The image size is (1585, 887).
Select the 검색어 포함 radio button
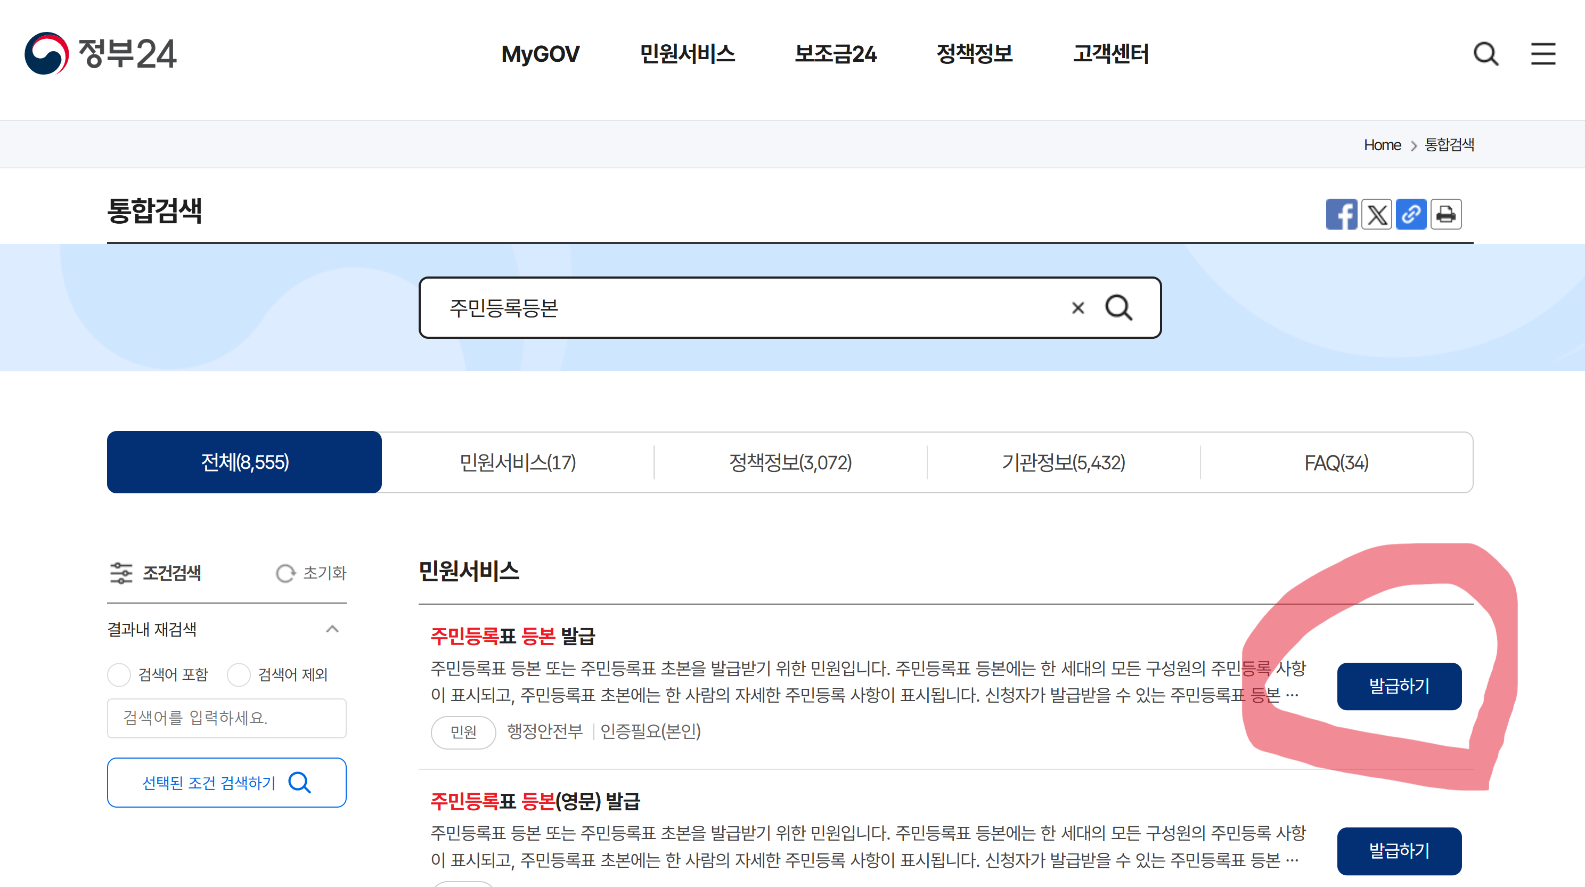(119, 674)
